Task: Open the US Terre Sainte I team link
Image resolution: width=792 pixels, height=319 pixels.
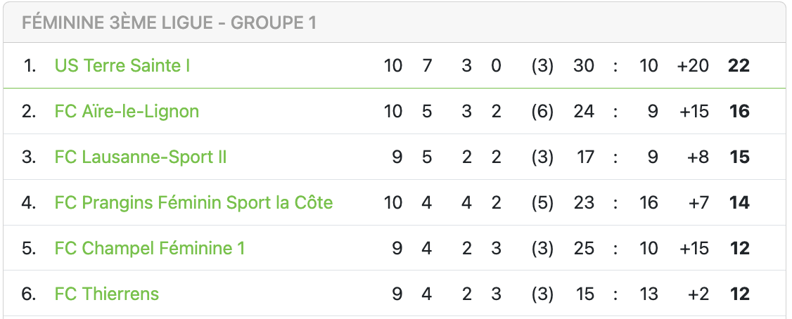Action: coord(122,66)
